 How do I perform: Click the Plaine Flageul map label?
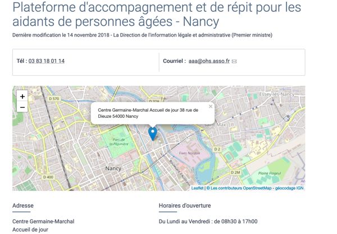(270, 173)
